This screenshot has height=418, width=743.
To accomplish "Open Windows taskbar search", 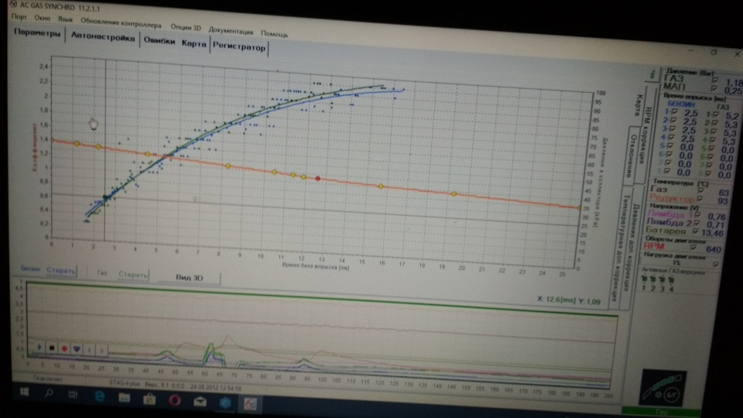I will point(48,393).
